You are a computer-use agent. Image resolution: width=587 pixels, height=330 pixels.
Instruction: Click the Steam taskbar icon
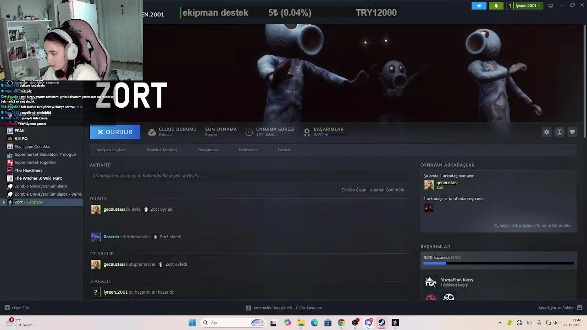382,323
